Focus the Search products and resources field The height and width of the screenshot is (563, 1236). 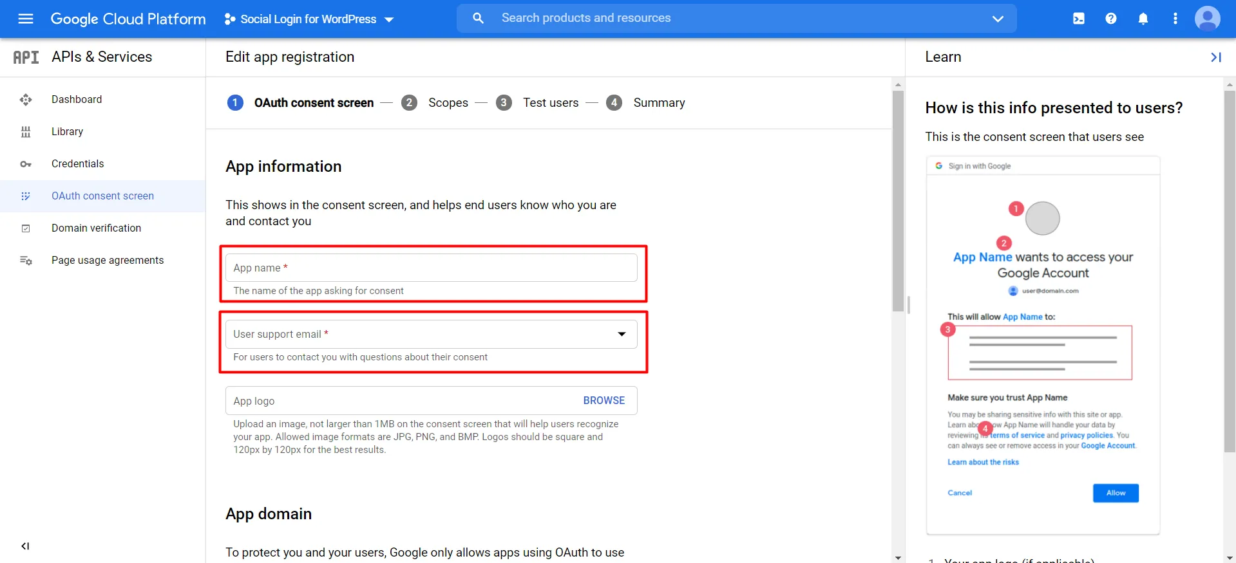737,18
